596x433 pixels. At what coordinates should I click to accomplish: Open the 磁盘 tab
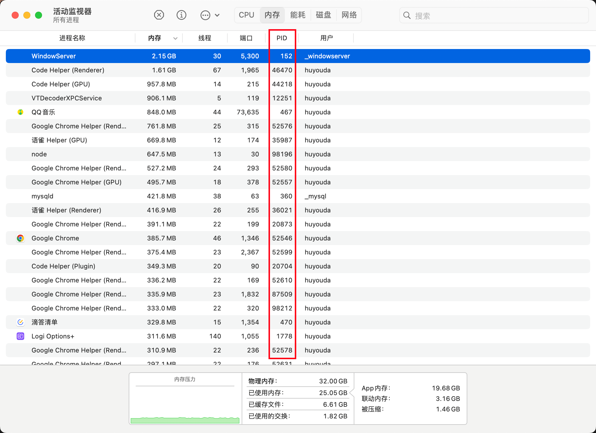323,15
